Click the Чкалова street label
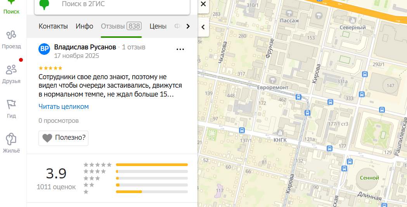Image resolution: width=407 pixels, height=207 pixels. click(x=223, y=52)
